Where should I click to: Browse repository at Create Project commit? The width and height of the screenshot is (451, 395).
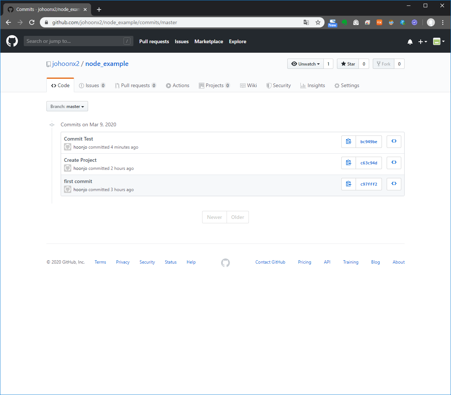pos(394,163)
